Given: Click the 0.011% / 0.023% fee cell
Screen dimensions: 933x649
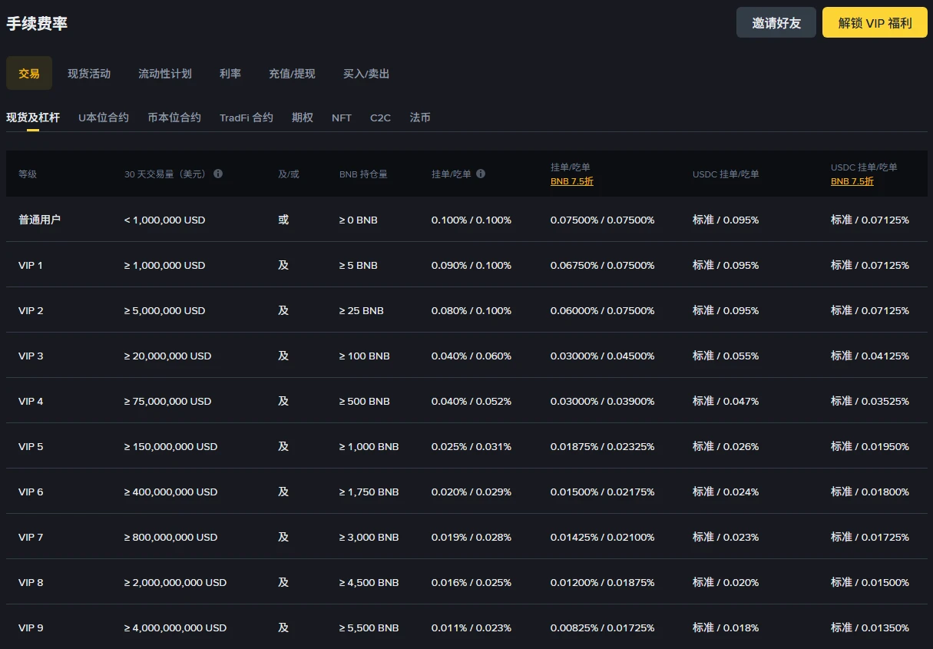Looking at the screenshot, I should click(x=471, y=627).
